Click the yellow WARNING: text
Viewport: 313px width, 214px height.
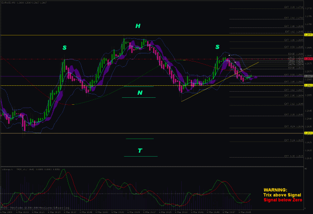275,190
